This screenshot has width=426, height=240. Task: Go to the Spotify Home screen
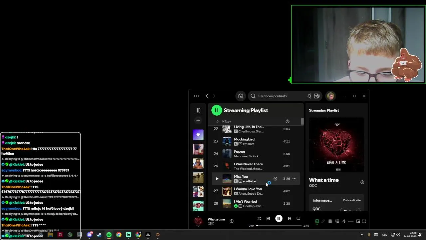pos(241,96)
